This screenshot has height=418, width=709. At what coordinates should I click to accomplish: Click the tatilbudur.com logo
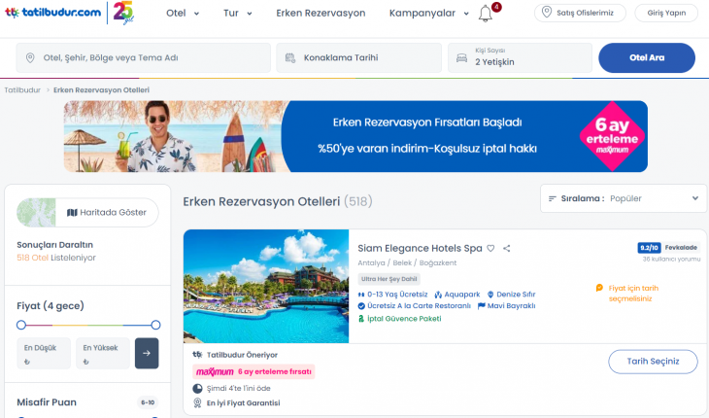[x=51, y=13]
